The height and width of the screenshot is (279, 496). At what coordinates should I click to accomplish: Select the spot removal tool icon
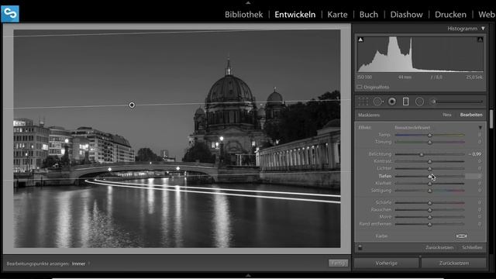pos(377,102)
